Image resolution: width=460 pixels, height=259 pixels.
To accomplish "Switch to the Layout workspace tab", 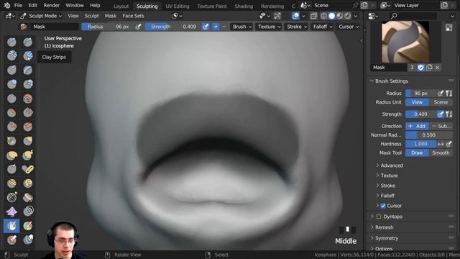I will (121, 6).
